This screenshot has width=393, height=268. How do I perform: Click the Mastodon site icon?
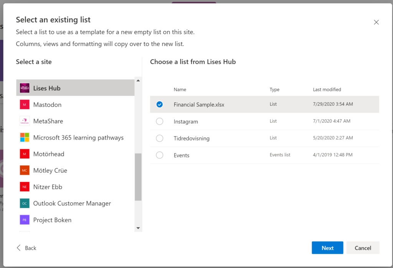tap(25, 104)
